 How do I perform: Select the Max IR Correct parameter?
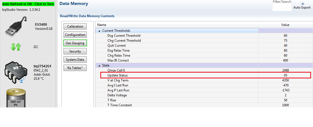click(x=118, y=60)
